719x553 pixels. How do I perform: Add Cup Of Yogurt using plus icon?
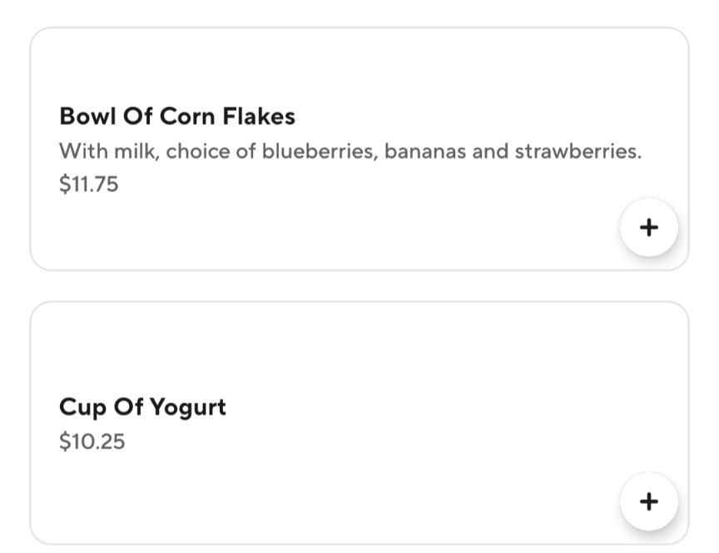click(648, 501)
